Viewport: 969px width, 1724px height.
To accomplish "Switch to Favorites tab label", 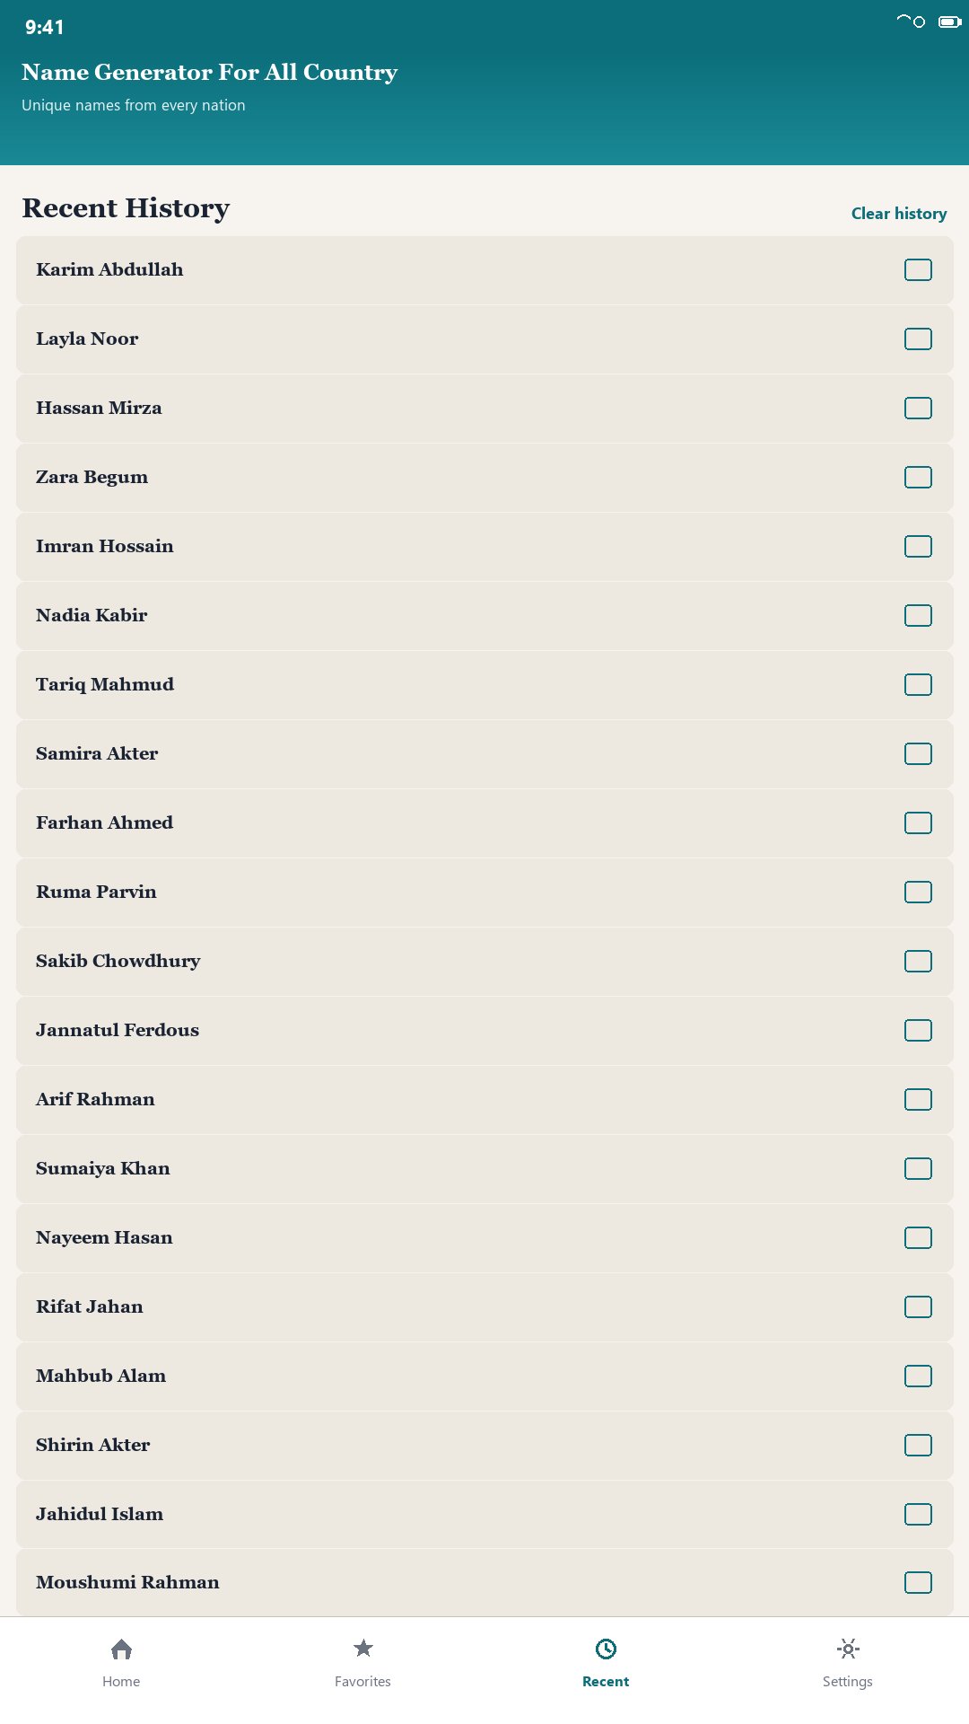I will point(362,1681).
